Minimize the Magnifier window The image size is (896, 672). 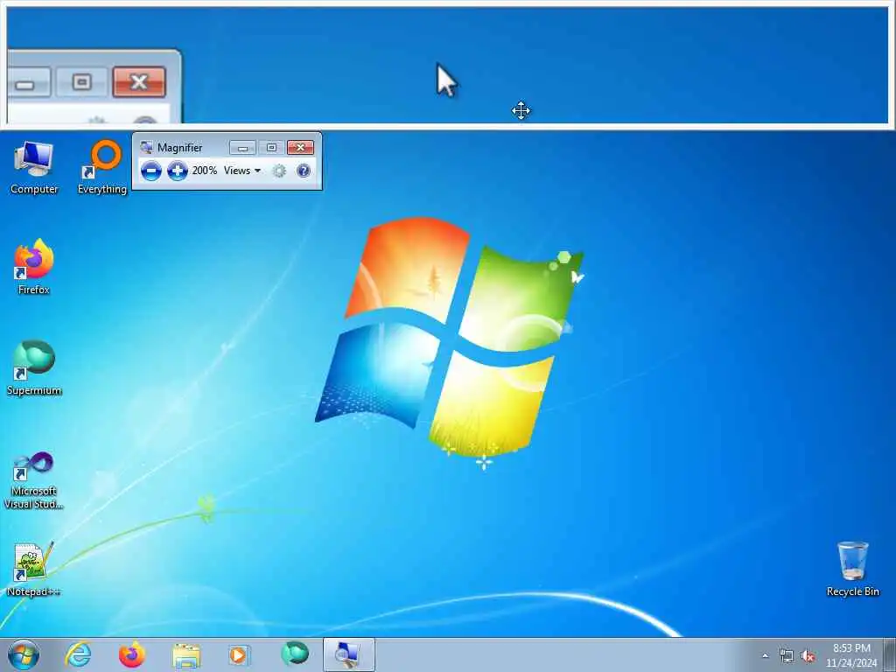tap(242, 148)
